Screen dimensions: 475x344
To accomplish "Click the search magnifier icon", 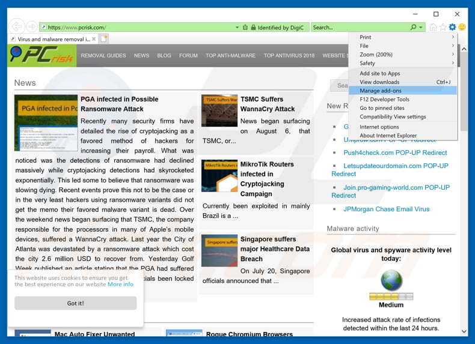I will point(413,27).
